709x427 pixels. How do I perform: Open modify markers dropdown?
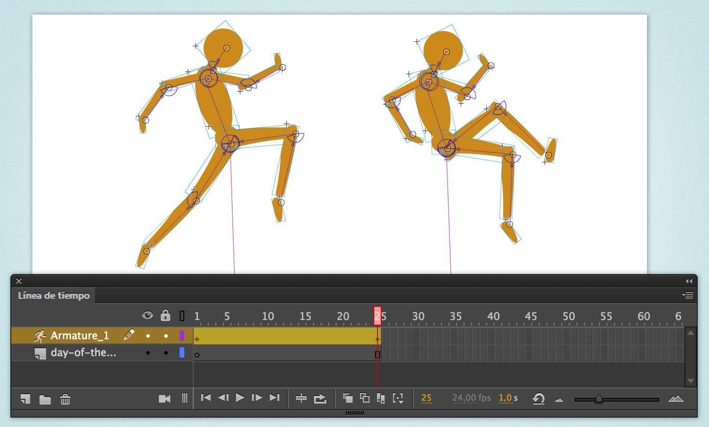click(398, 398)
